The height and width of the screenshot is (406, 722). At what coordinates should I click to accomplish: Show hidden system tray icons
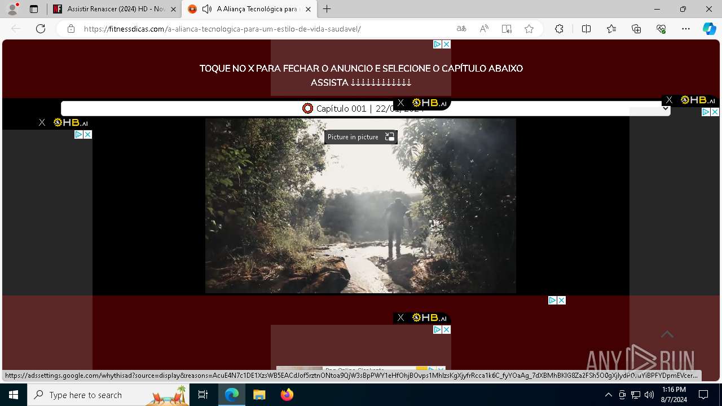click(608, 395)
